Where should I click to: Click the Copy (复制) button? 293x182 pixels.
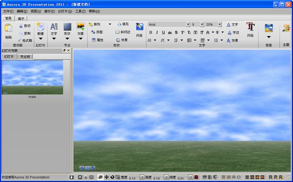pyautogui.click(x=25, y=33)
